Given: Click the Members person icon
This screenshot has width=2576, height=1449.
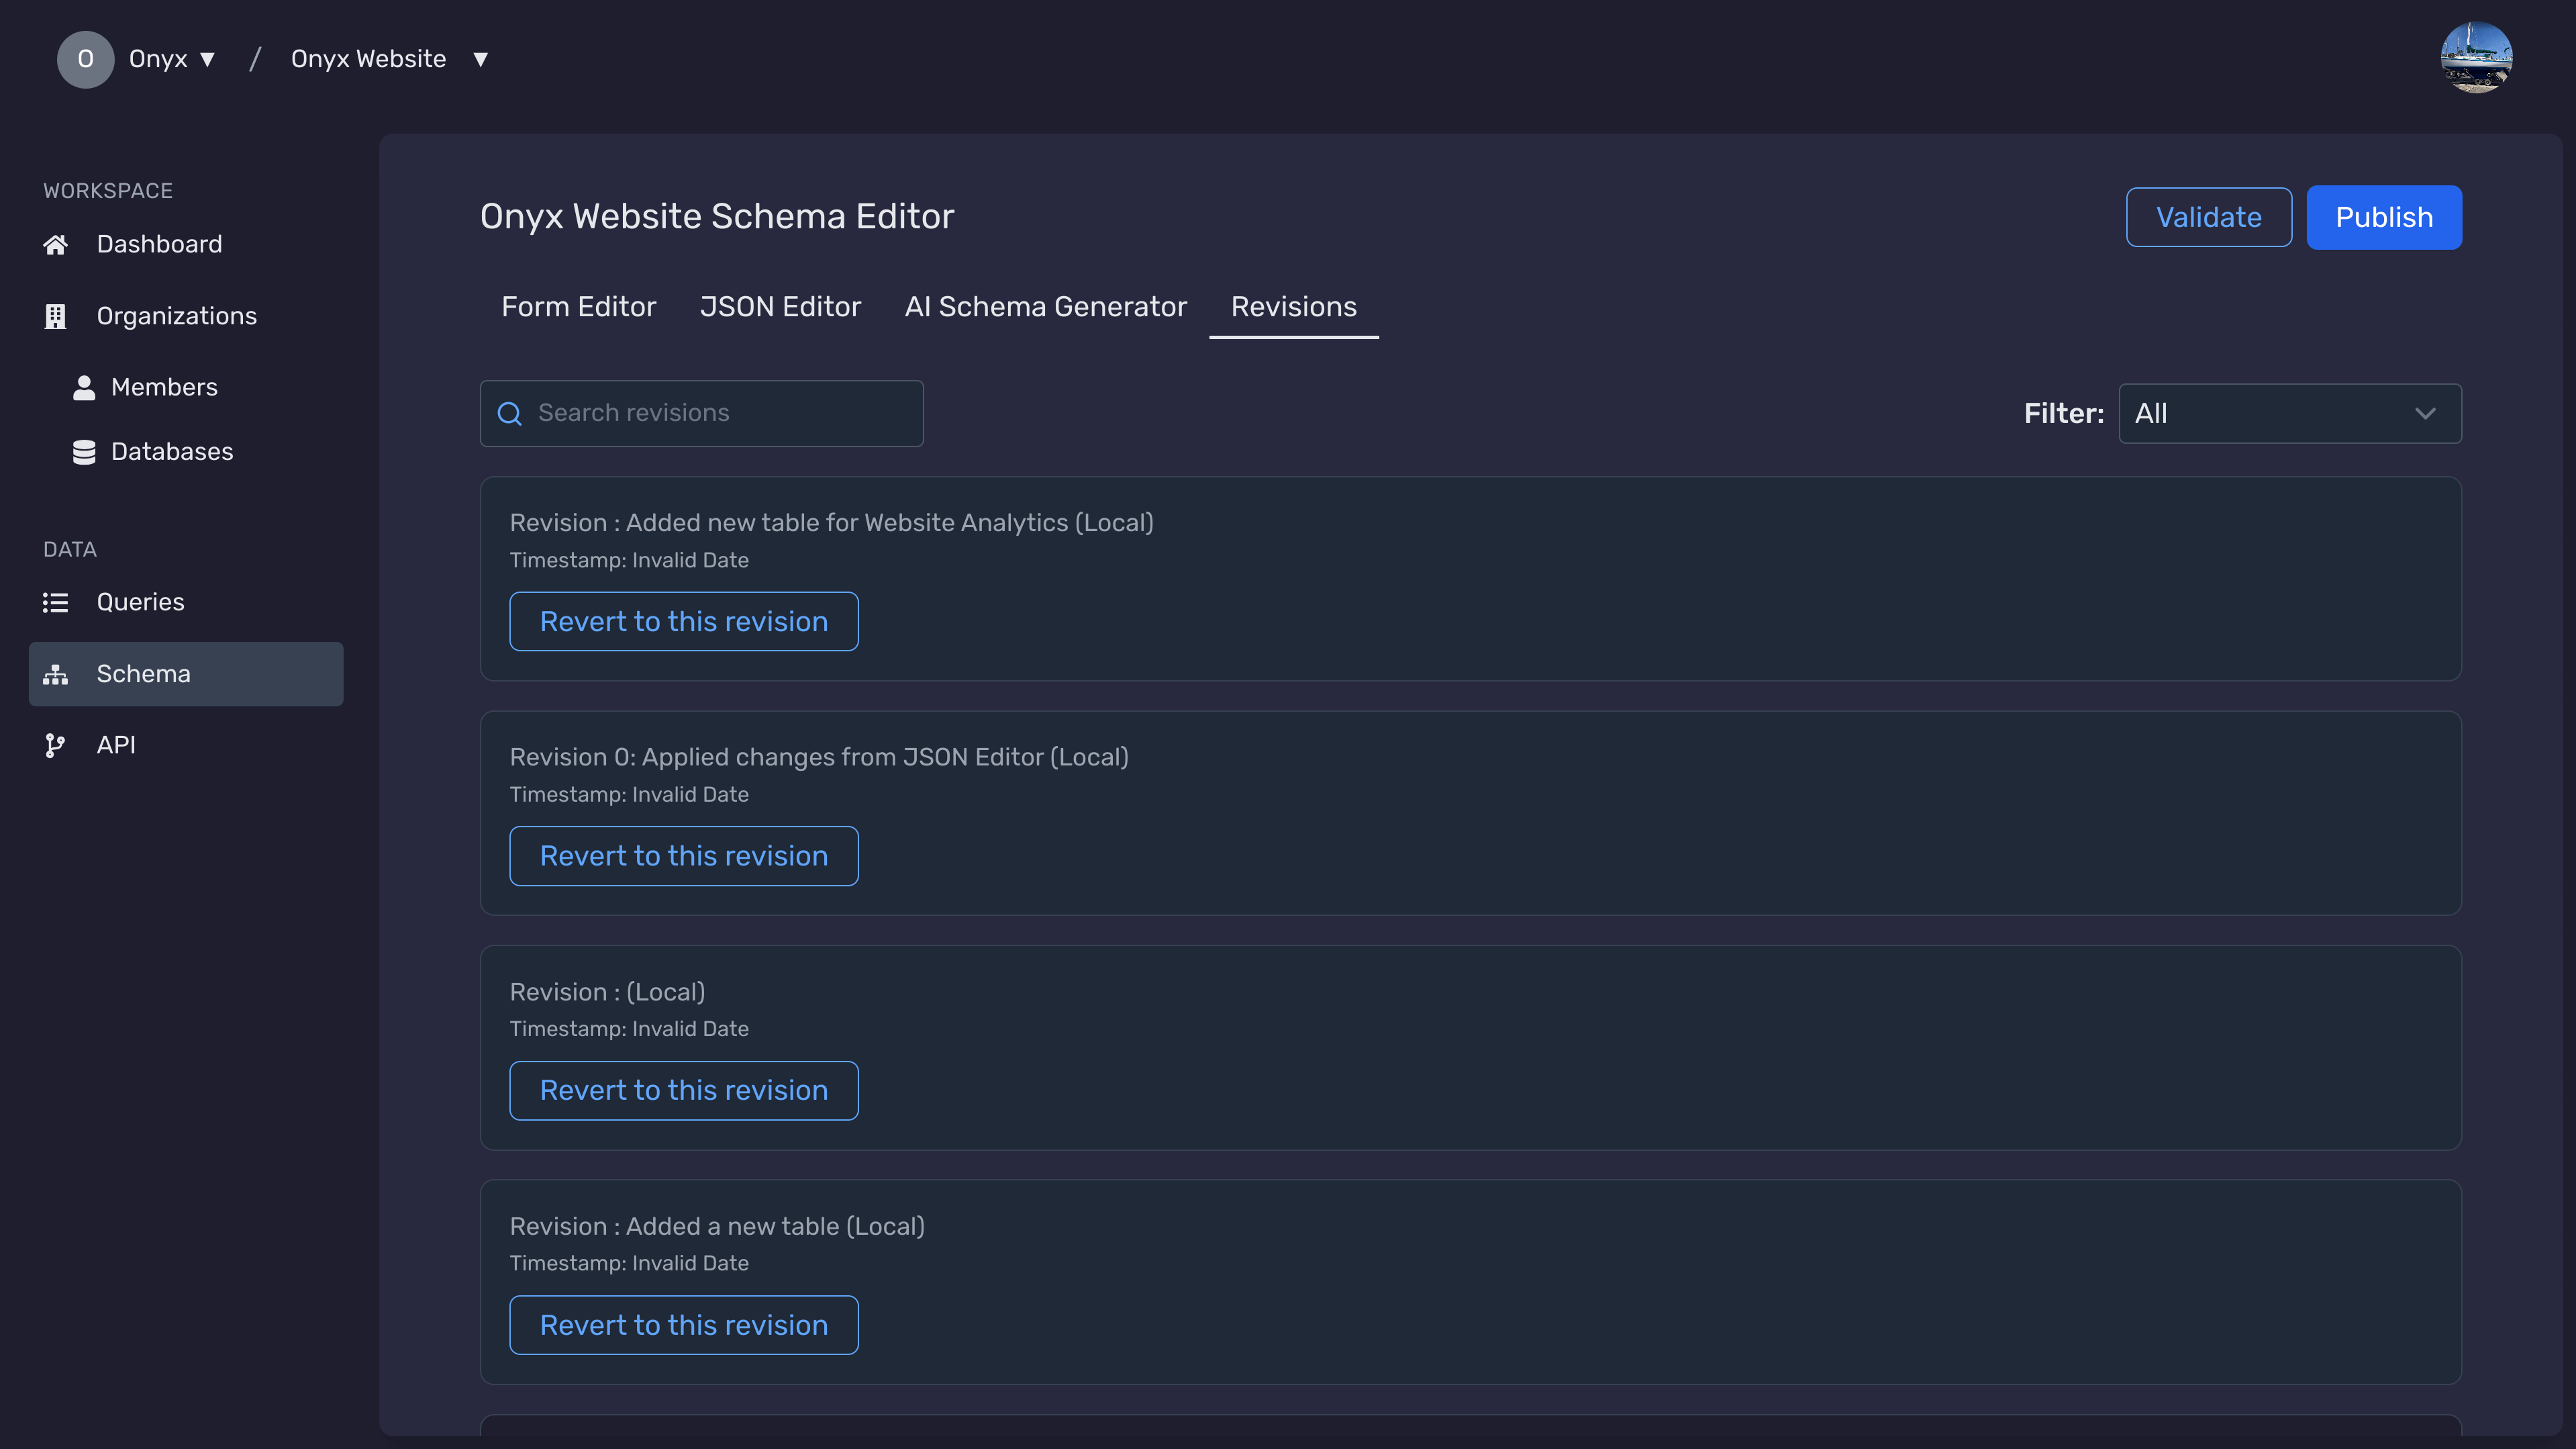Looking at the screenshot, I should tap(84, 387).
